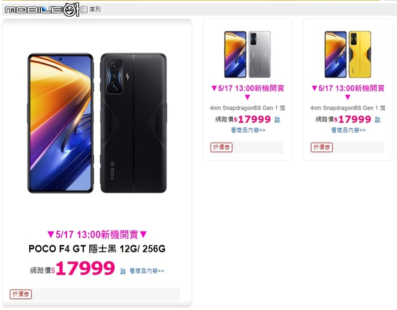Click the 註 link in the silver phone card
The width and height of the screenshot is (397, 310).
(277, 119)
